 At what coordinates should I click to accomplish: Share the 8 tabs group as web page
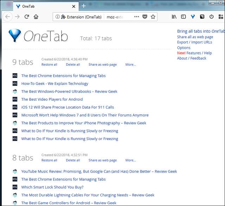coord(103,160)
